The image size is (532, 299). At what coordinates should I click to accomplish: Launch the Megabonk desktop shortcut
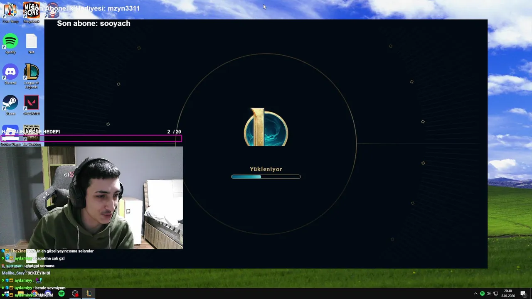tap(31, 12)
